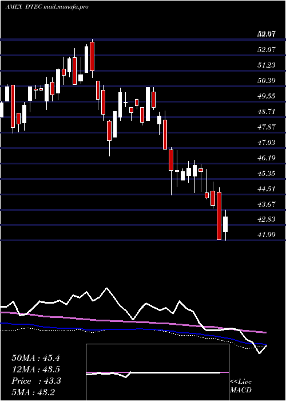Click the 5MA : 43.2 readout
This screenshot has width=286, height=401.
click(x=33, y=392)
